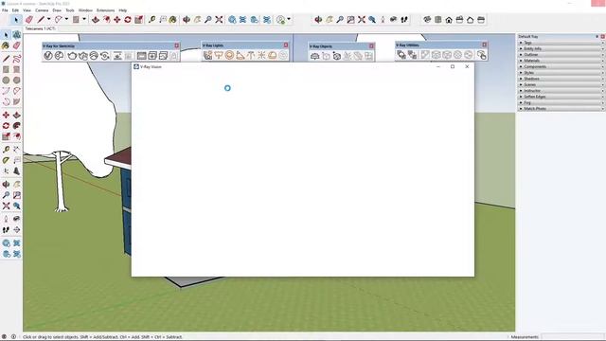Open the V-Ray Frame Buffer icon
This screenshot has height=341, width=606.
[x=141, y=56]
